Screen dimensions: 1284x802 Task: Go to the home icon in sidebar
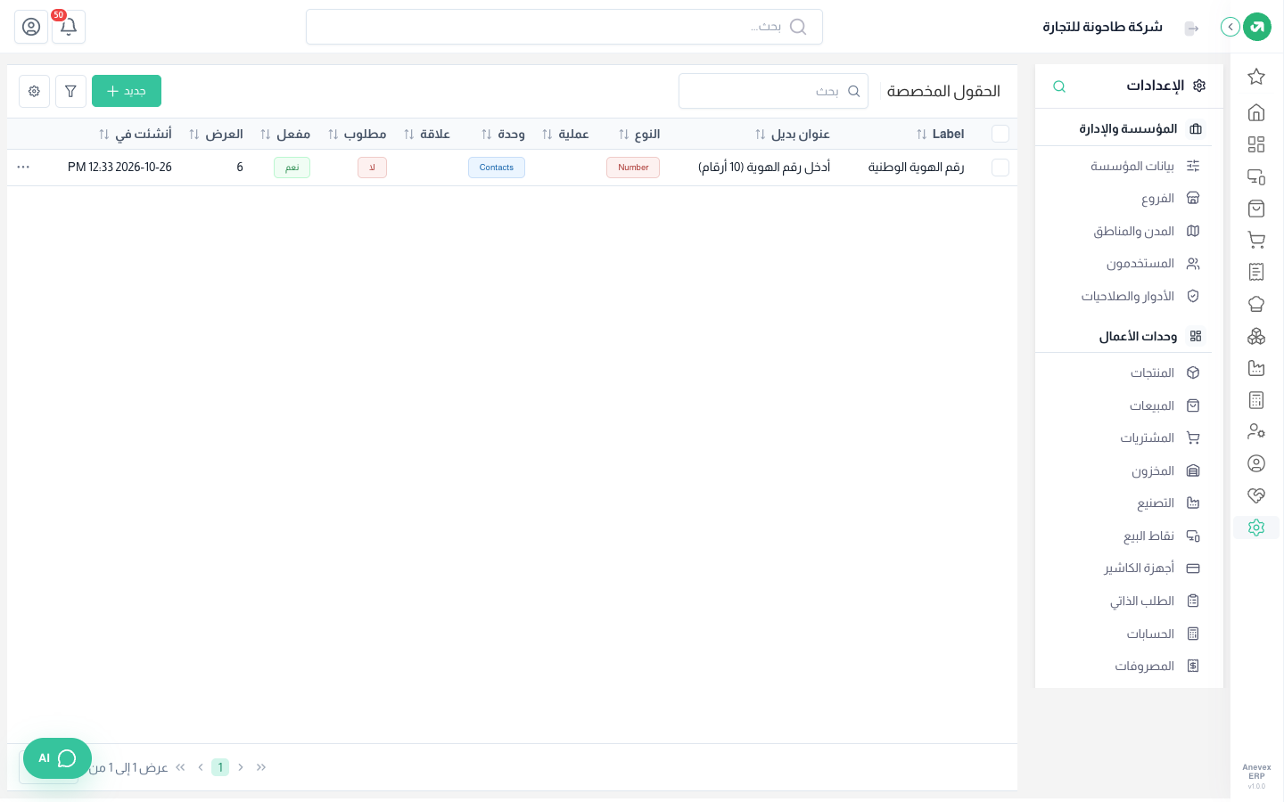click(1256, 112)
